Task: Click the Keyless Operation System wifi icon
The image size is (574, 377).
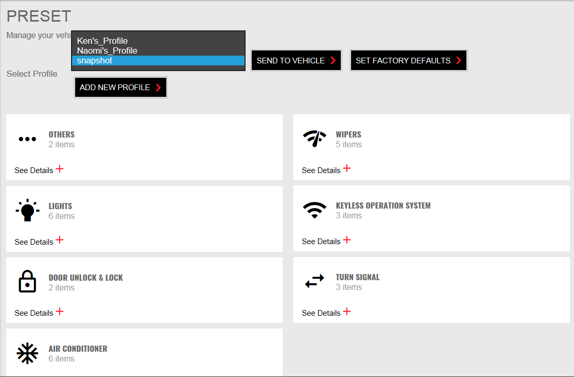Action: [x=315, y=210]
